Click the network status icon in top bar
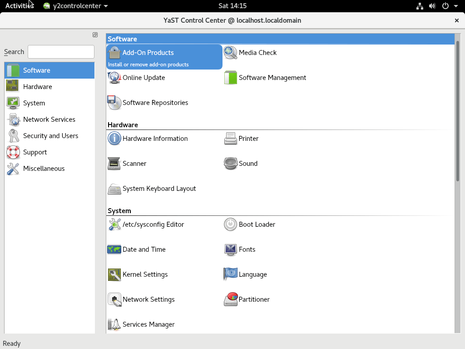465x349 pixels. (420, 6)
